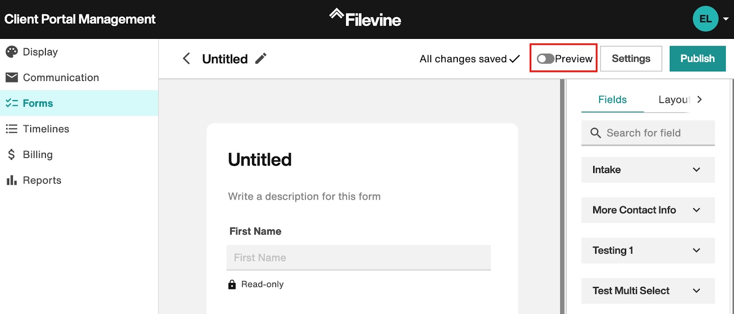The width and height of the screenshot is (734, 314).
Task: Click the Display palette icon
Action: coord(12,52)
